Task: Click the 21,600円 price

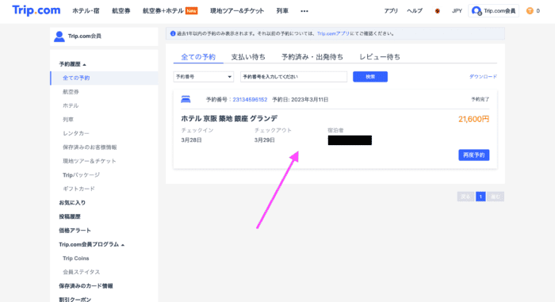Action: coord(473,120)
